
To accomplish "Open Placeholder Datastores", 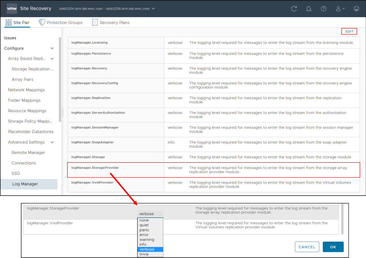I will click(x=31, y=132).
